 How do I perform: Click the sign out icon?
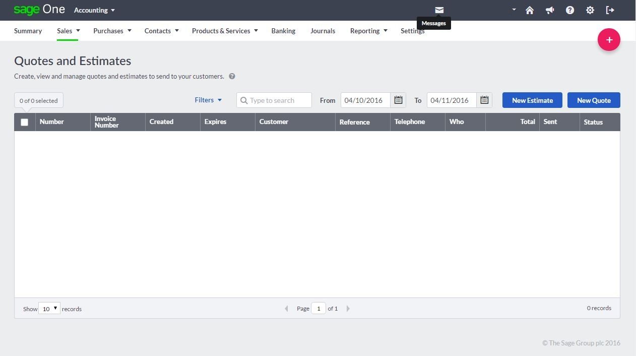(x=610, y=10)
